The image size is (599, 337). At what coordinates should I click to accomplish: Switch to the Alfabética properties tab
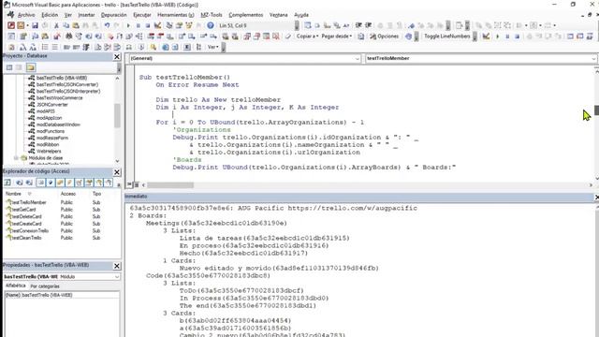coord(15,286)
